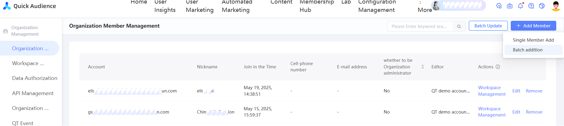This screenshot has height=126, width=564.
Task: Choose Single Member Add option
Action: pyautogui.click(x=533, y=40)
